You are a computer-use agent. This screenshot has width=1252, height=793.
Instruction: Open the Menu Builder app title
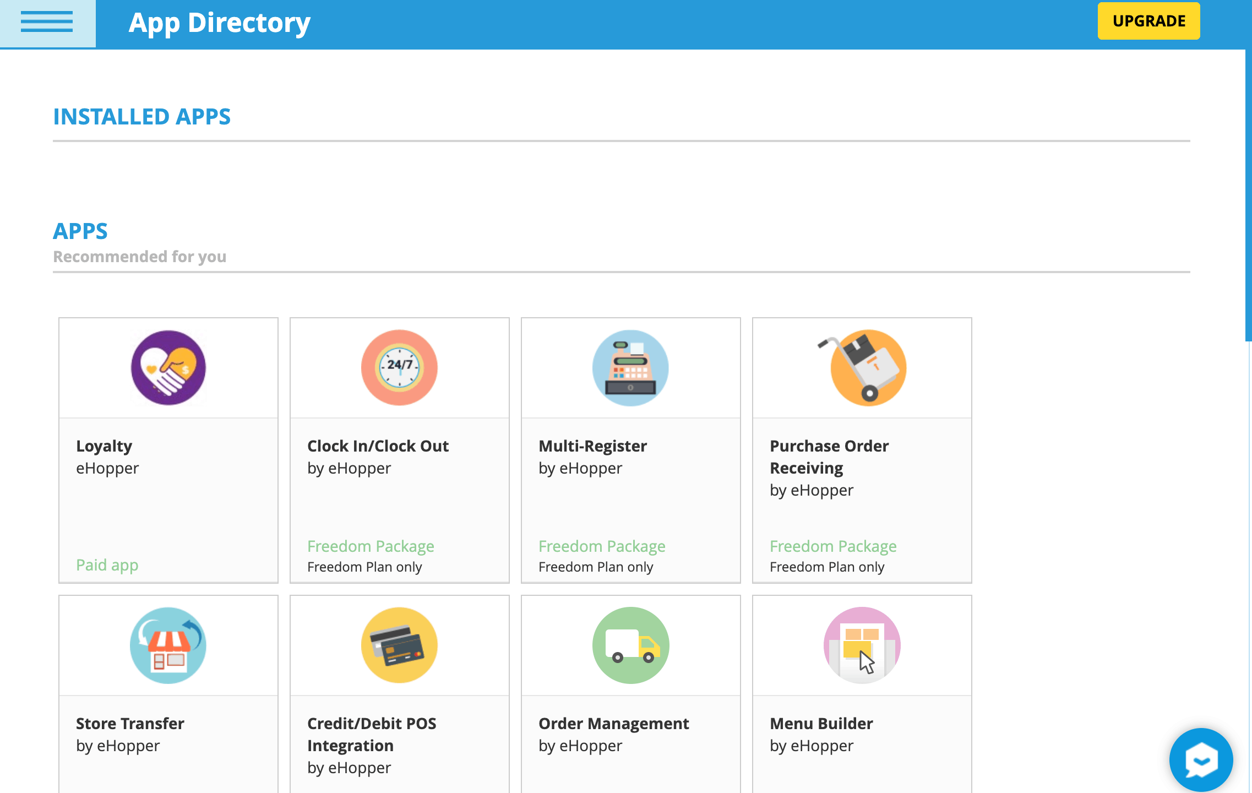821,724
